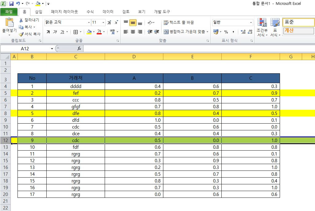
Task: Switch to the 데이터 tab
Action: click(x=108, y=12)
